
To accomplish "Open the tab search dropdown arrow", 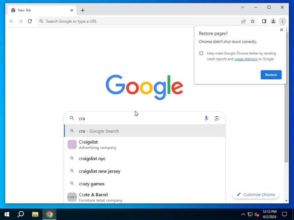I will [242, 7].
